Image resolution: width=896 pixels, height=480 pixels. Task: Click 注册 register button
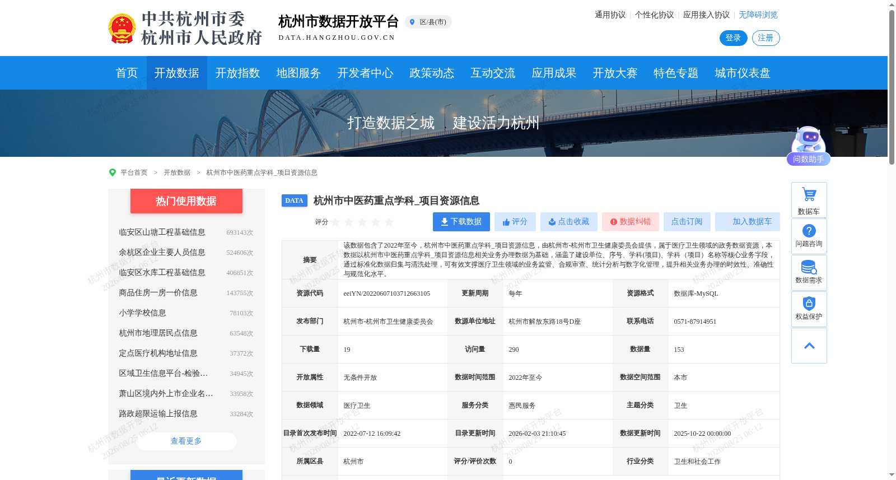(766, 38)
